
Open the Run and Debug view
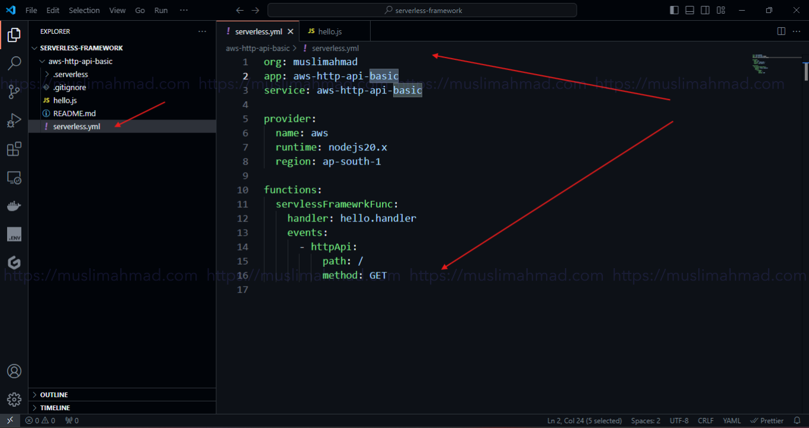pos(14,120)
